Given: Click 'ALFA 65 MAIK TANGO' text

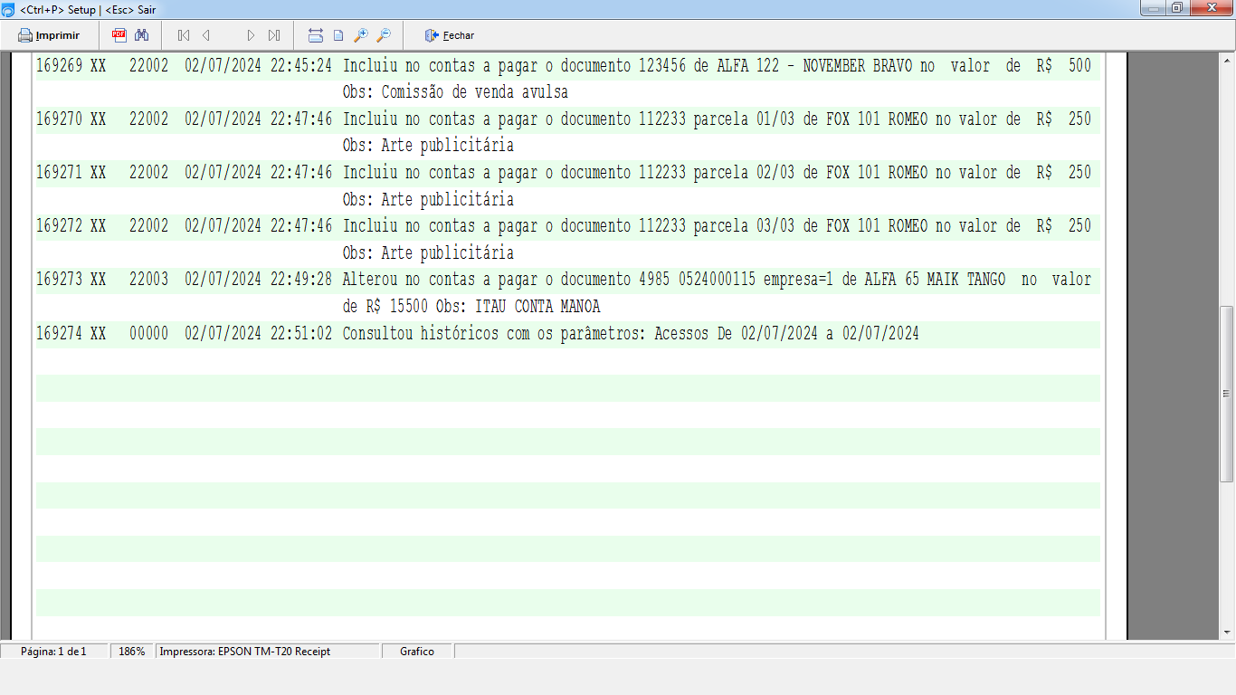Looking at the screenshot, I should (x=934, y=280).
